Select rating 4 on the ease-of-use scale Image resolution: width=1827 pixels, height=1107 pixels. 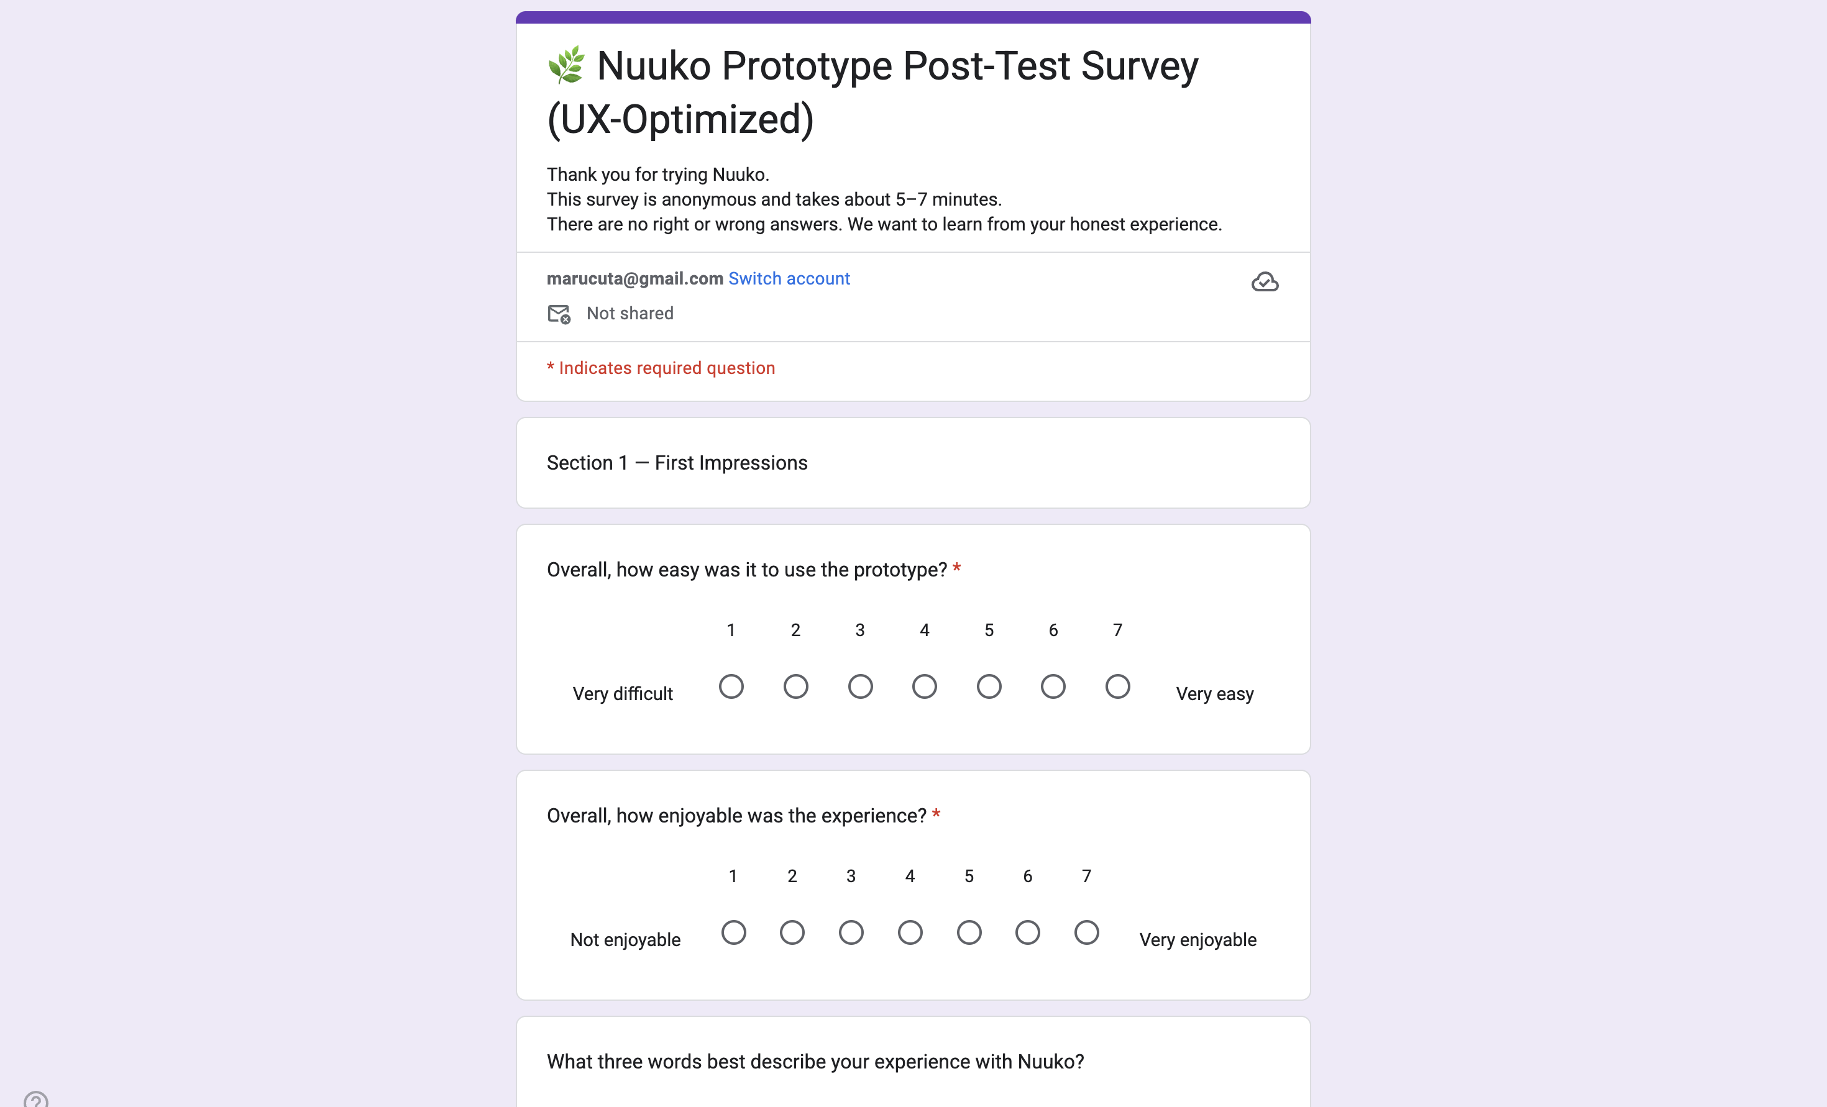tap(925, 686)
